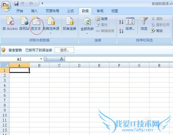Click the fx insert function icon

pyautogui.click(x=62, y=59)
